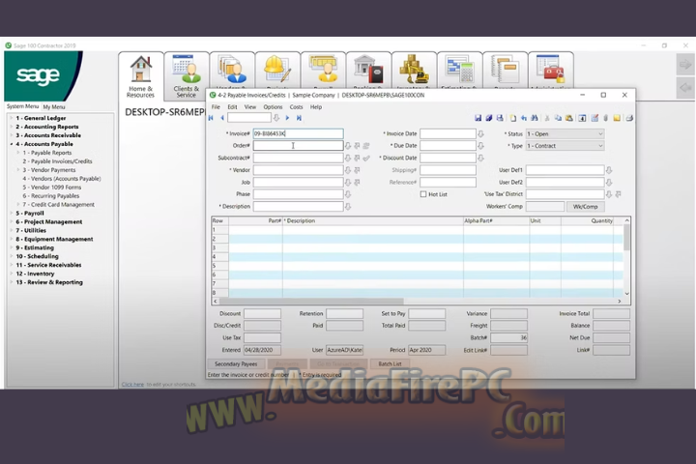
Task: Click the Save All (second floppy) toolbar icon
Action: pos(489,118)
